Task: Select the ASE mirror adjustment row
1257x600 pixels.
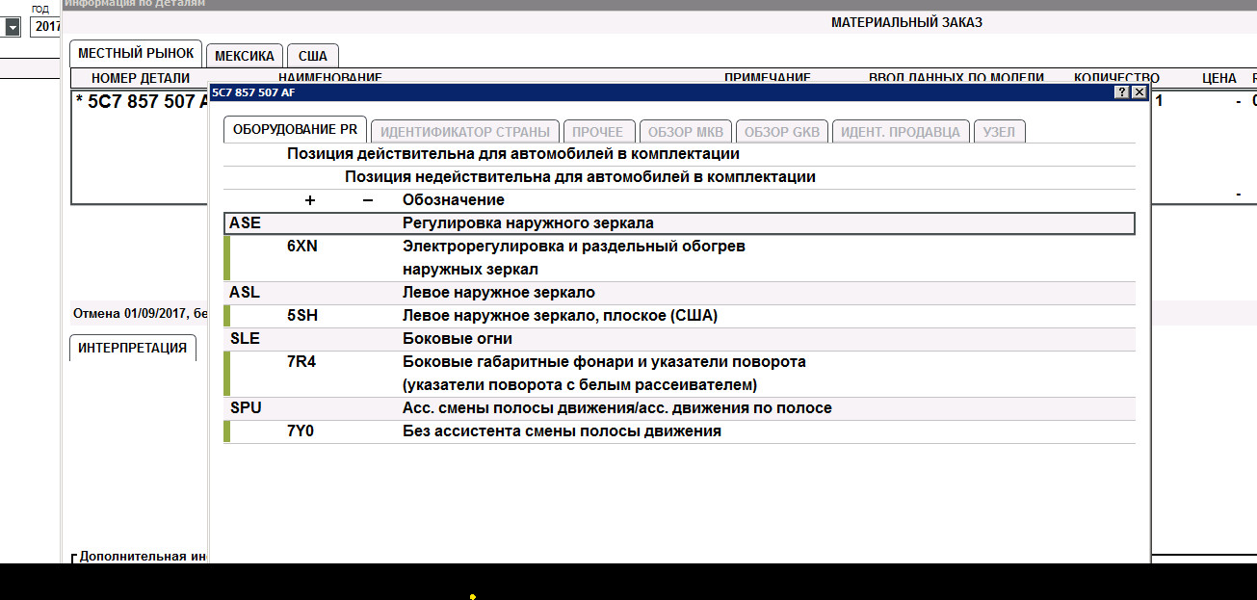Action: click(x=679, y=223)
